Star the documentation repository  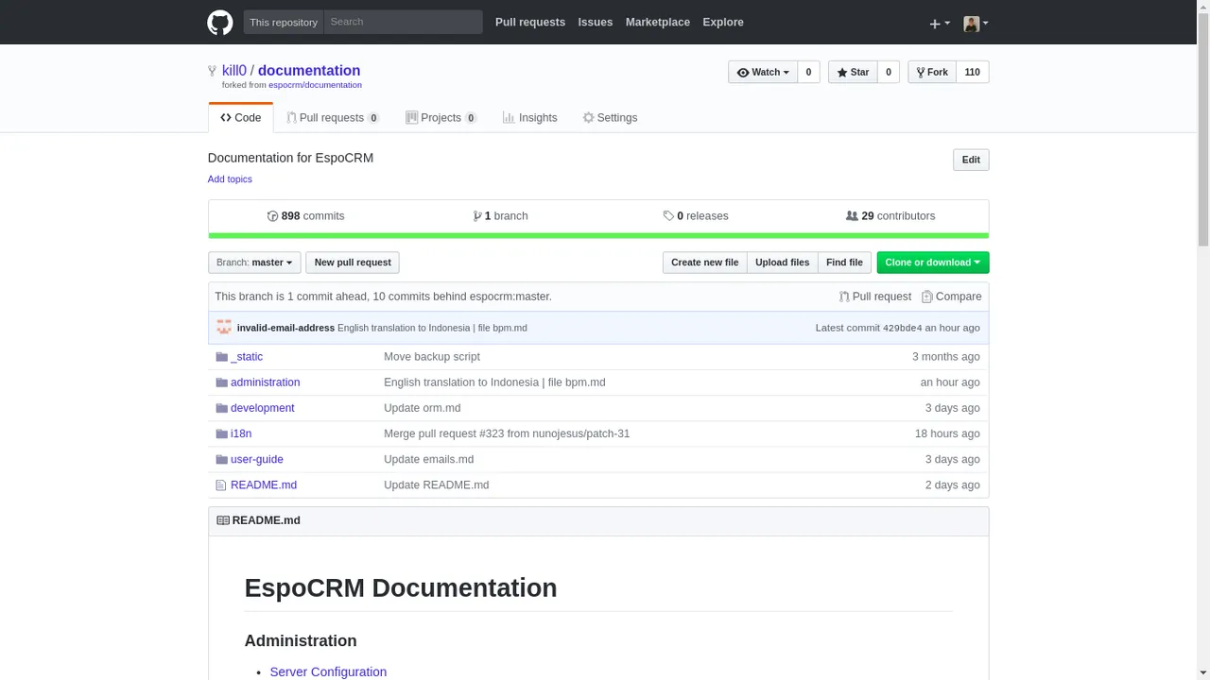pos(853,73)
